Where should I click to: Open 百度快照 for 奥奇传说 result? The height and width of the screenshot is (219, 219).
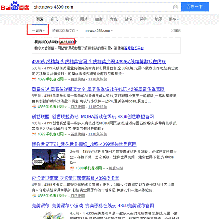(x=77, y=107)
